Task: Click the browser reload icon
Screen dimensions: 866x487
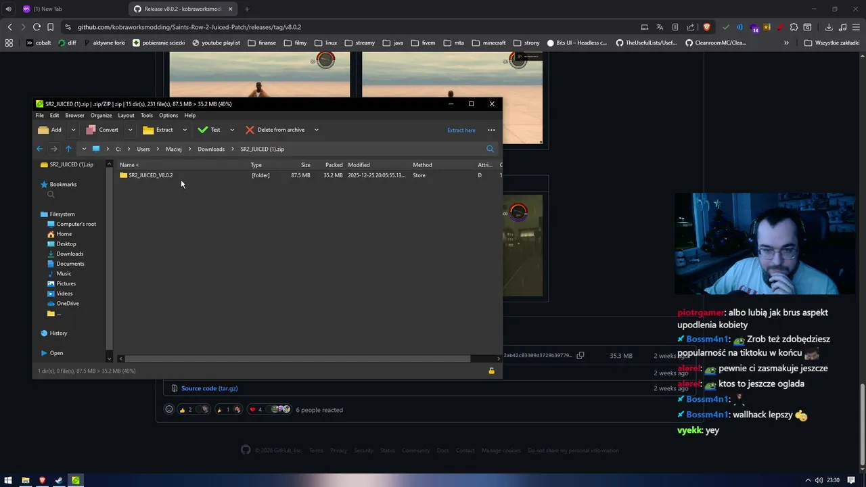Action: pyautogui.click(x=37, y=27)
